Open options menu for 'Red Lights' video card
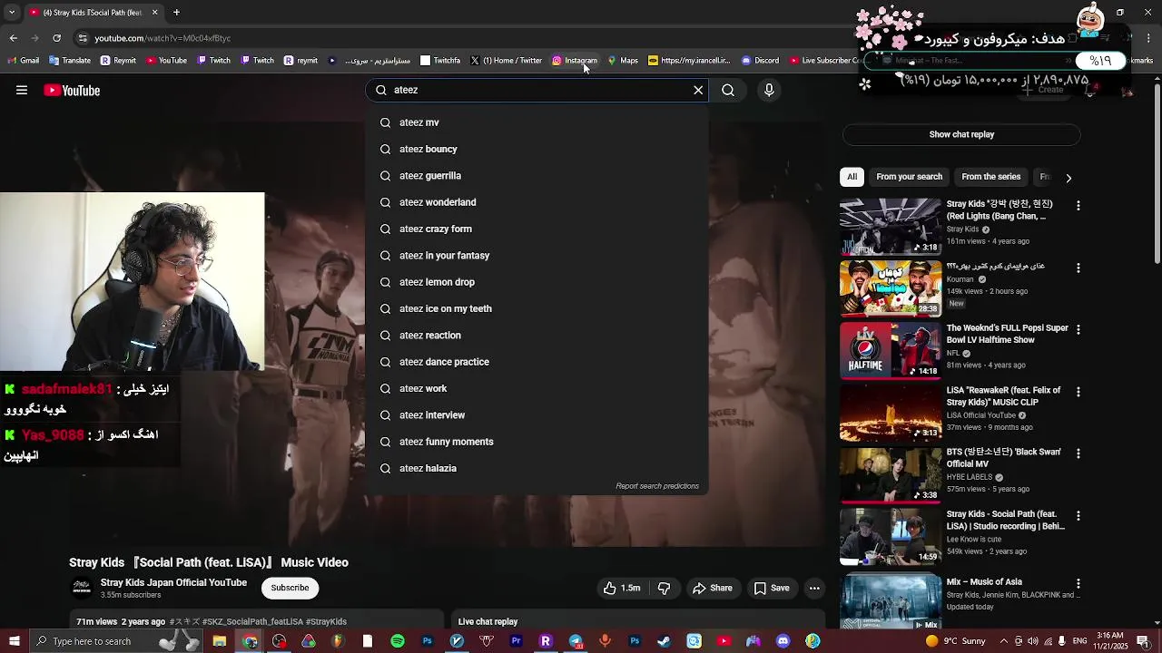This screenshot has height=653, width=1162. click(x=1078, y=206)
